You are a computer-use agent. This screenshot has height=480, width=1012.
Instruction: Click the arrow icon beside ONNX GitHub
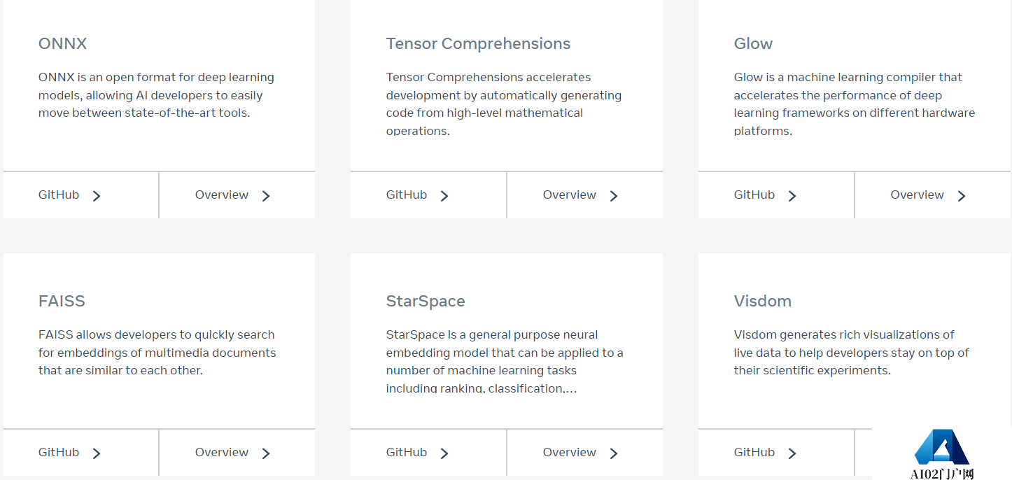pos(97,196)
